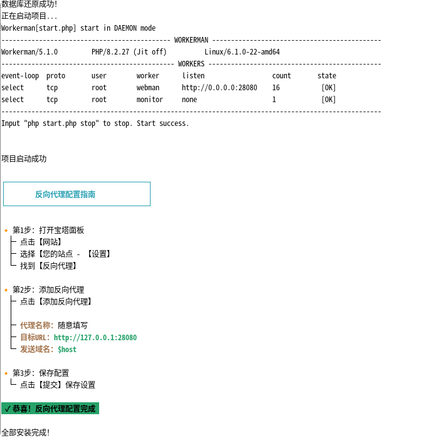The height and width of the screenshot is (438, 436).
Task: Click the listen address http://0.0.0.0:28080
Action: coord(220,88)
